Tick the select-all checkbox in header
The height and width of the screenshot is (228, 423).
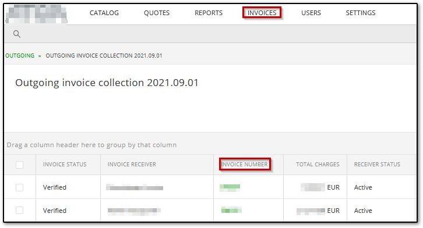click(19, 165)
